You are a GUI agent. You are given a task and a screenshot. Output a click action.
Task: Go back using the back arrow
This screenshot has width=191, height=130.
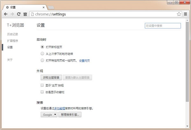tap(6, 14)
